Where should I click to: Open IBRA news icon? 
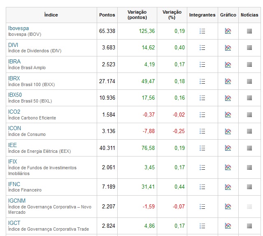click(x=249, y=64)
